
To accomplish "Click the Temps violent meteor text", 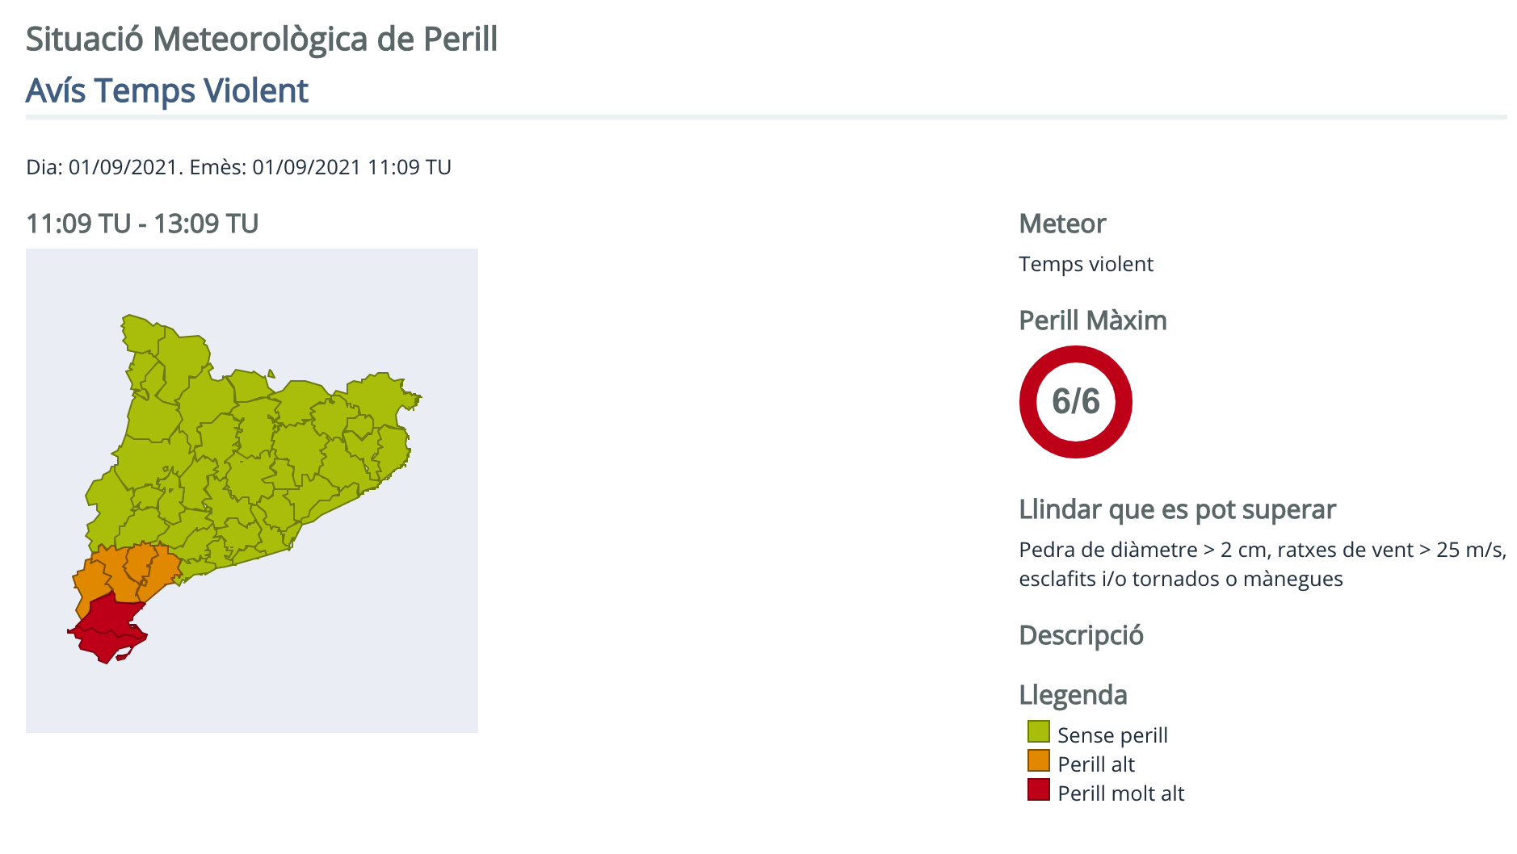I will pos(1086,264).
